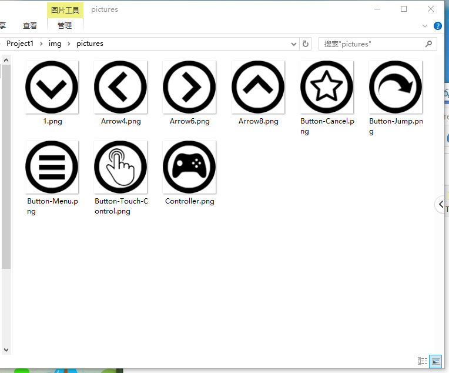Select the Controller.png gamepad thumbnail
This screenshot has width=449, height=373.
pos(189,167)
